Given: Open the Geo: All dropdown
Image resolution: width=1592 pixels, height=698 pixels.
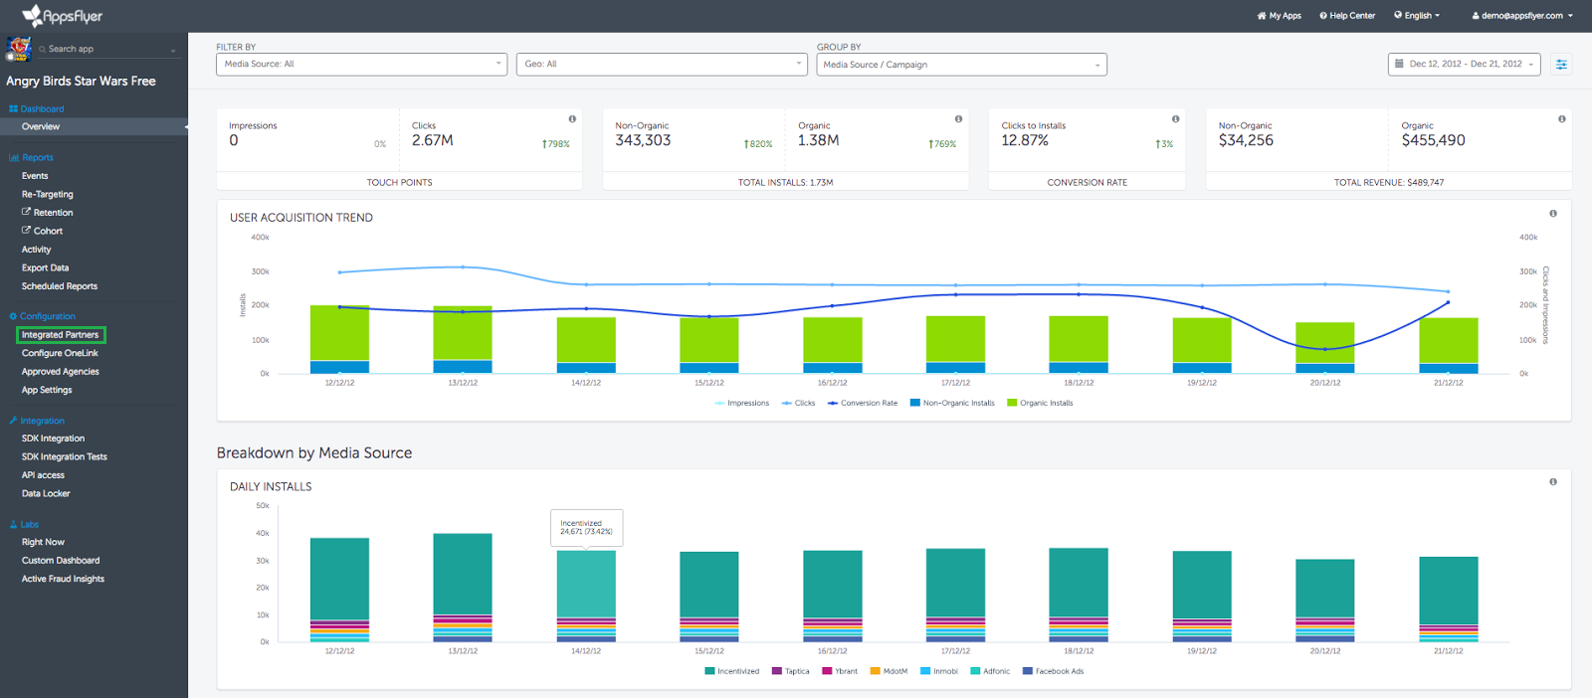Looking at the screenshot, I should pyautogui.click(x=662, y=64).
